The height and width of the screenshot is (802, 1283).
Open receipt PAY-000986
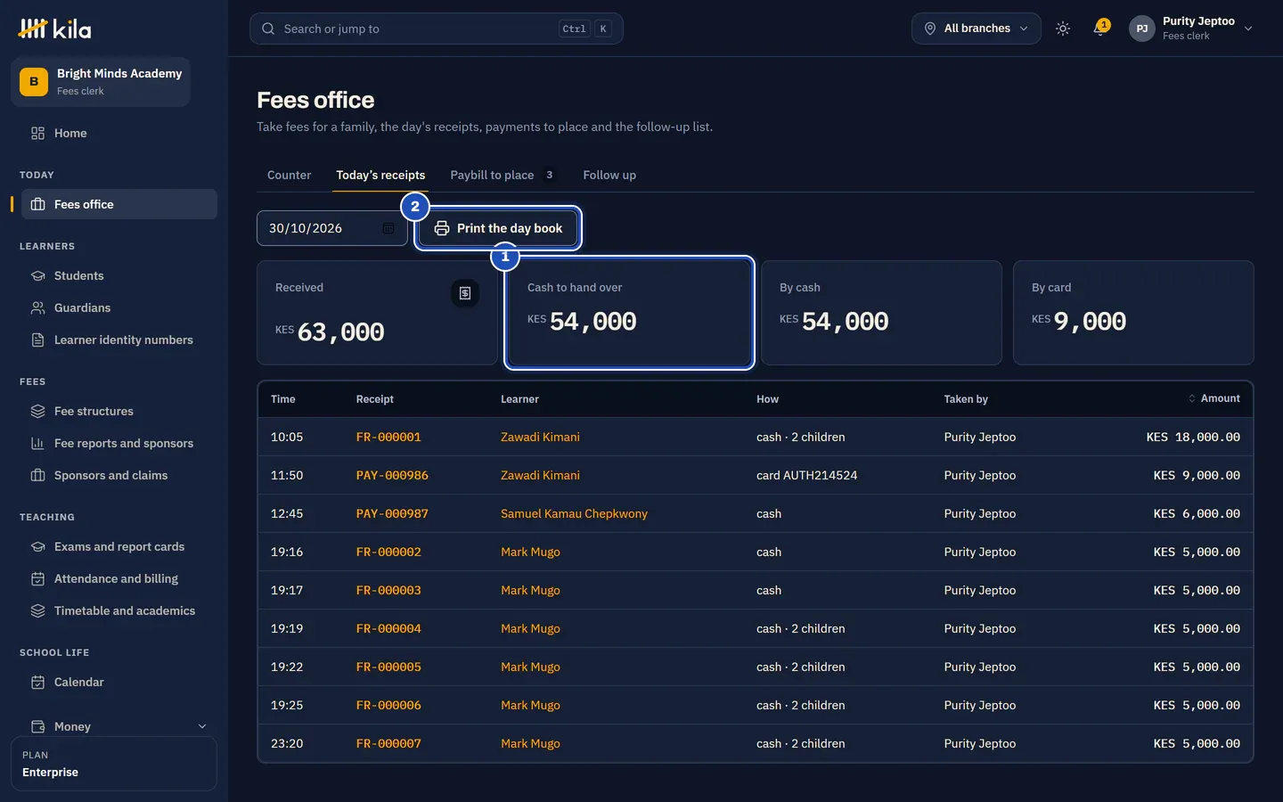point(392,475)
